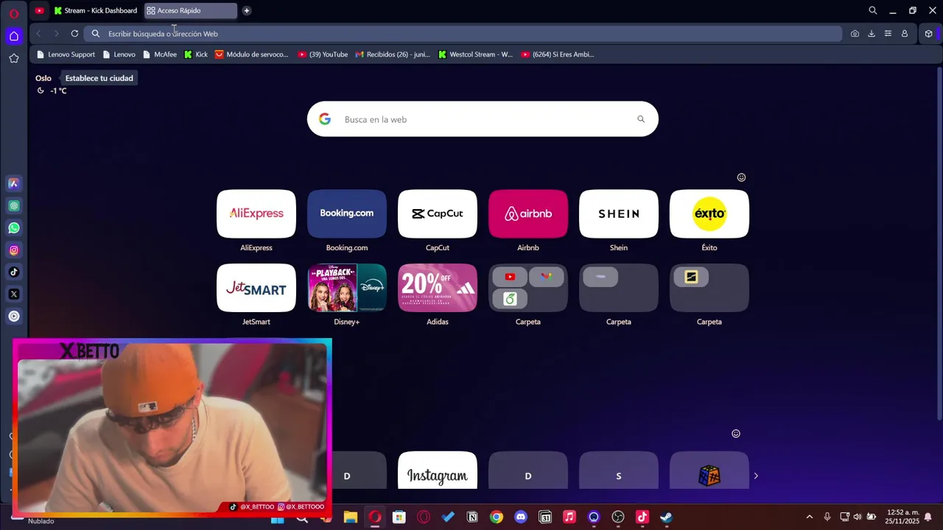This screenshot has height=530, width=943.
Task: Switch to the pinned YouTube tab
Action: tap(39, 10)
